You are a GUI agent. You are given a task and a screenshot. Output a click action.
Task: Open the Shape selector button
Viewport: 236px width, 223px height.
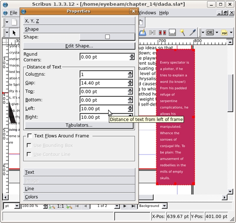[x=107, y=37]
